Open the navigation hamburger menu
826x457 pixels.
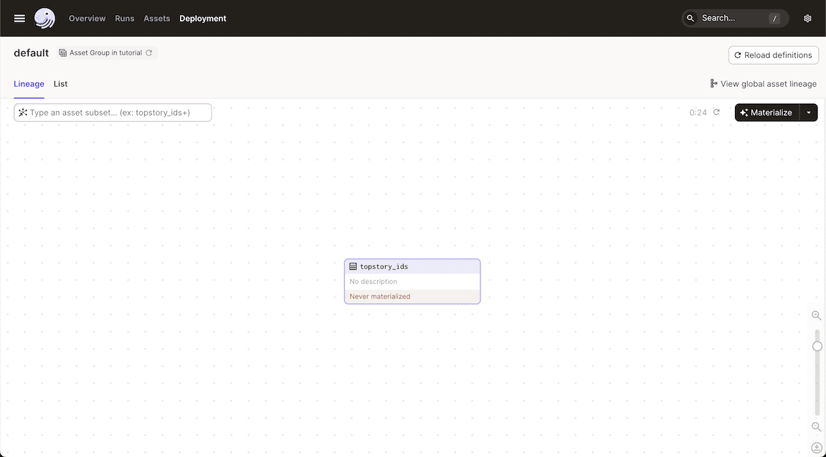19,18
